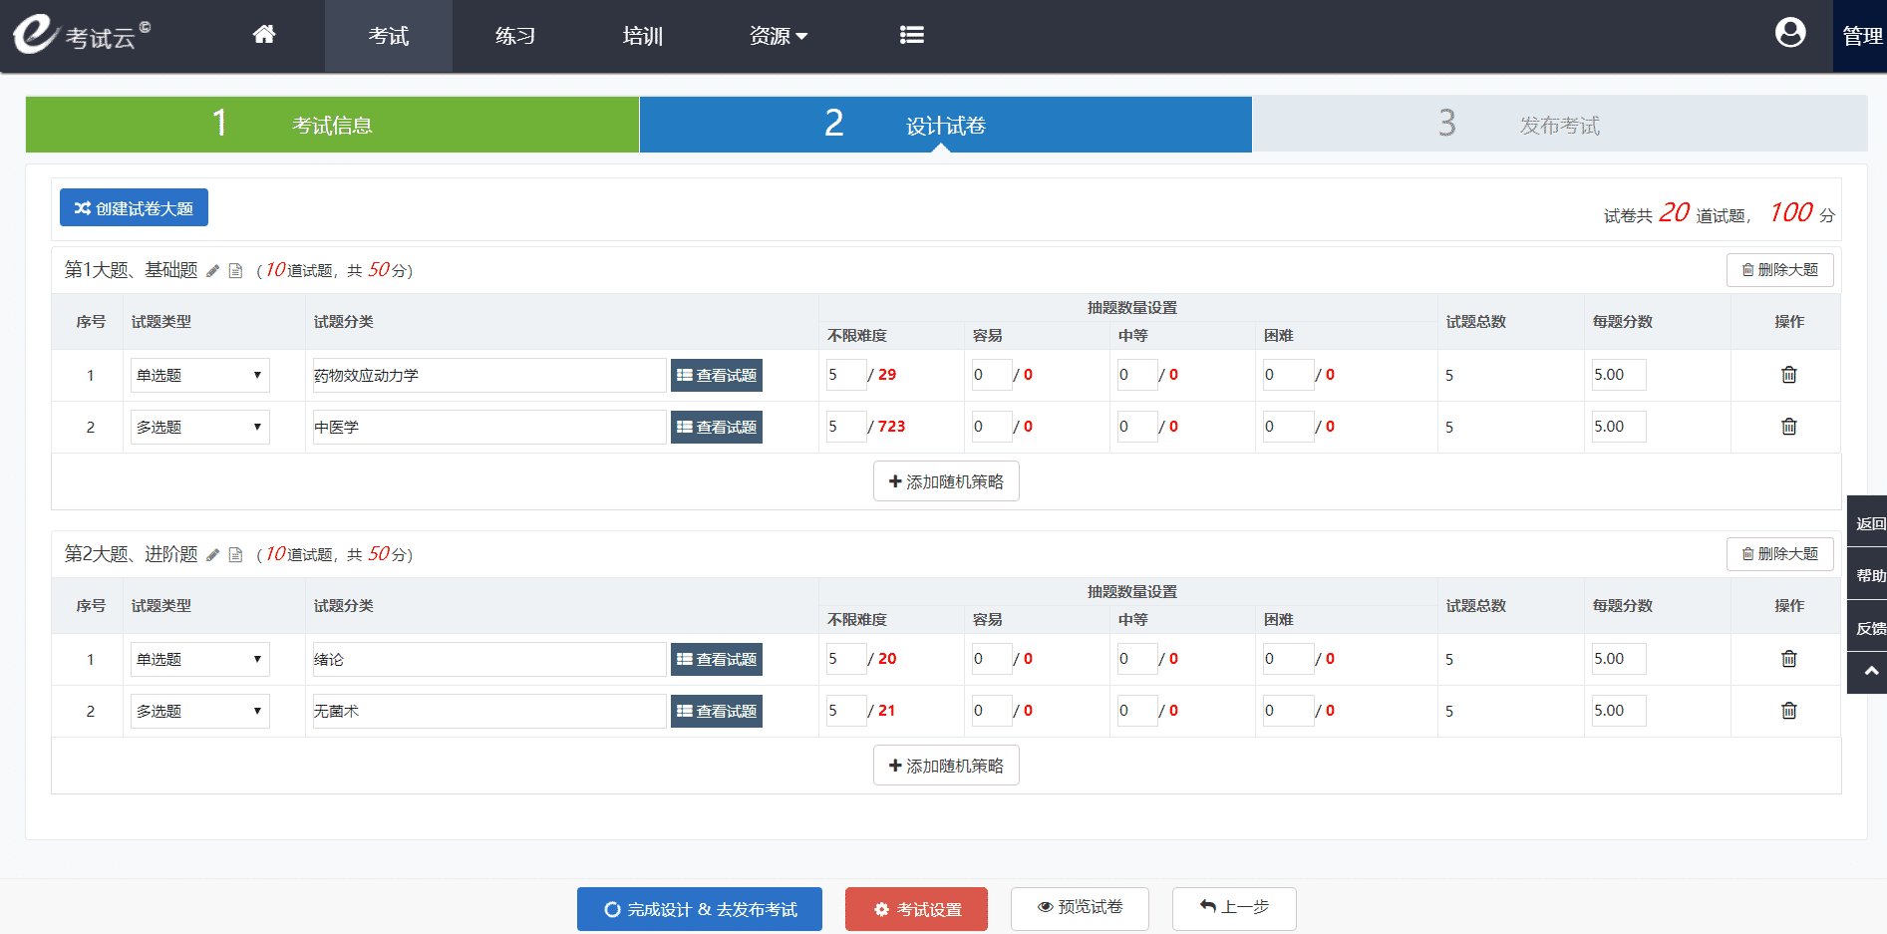The image size is (1887, 934).
Task: Delete the 无菌术 row using trash icon
Action: coord(1788,711)
